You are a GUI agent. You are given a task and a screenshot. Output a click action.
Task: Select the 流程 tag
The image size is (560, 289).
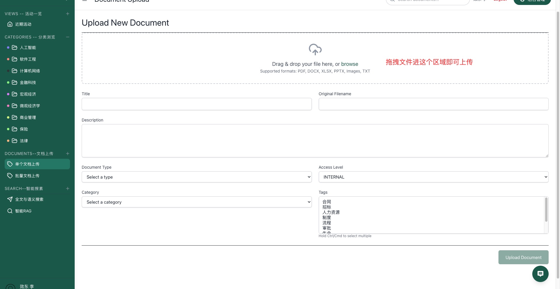327,223
